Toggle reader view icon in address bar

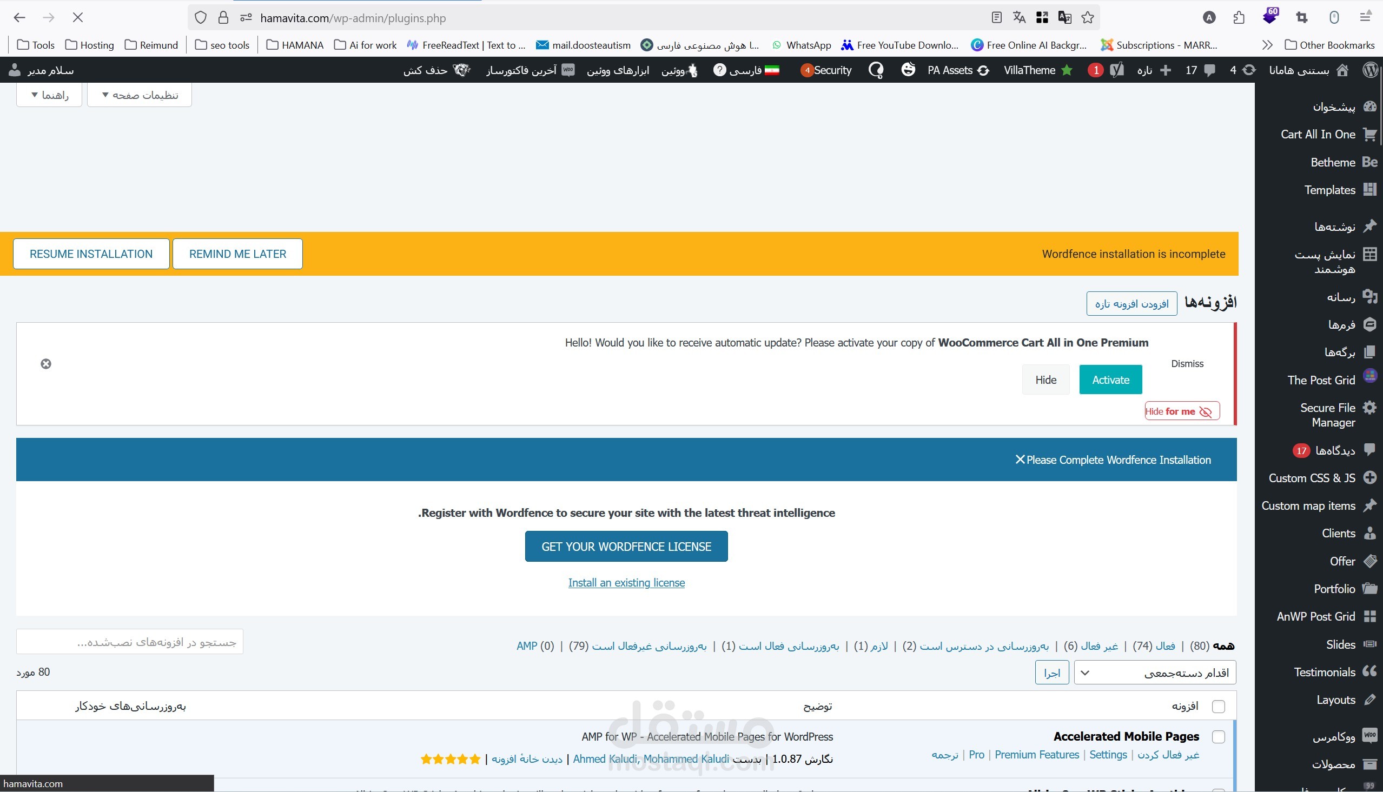click(x=996, y=18)
